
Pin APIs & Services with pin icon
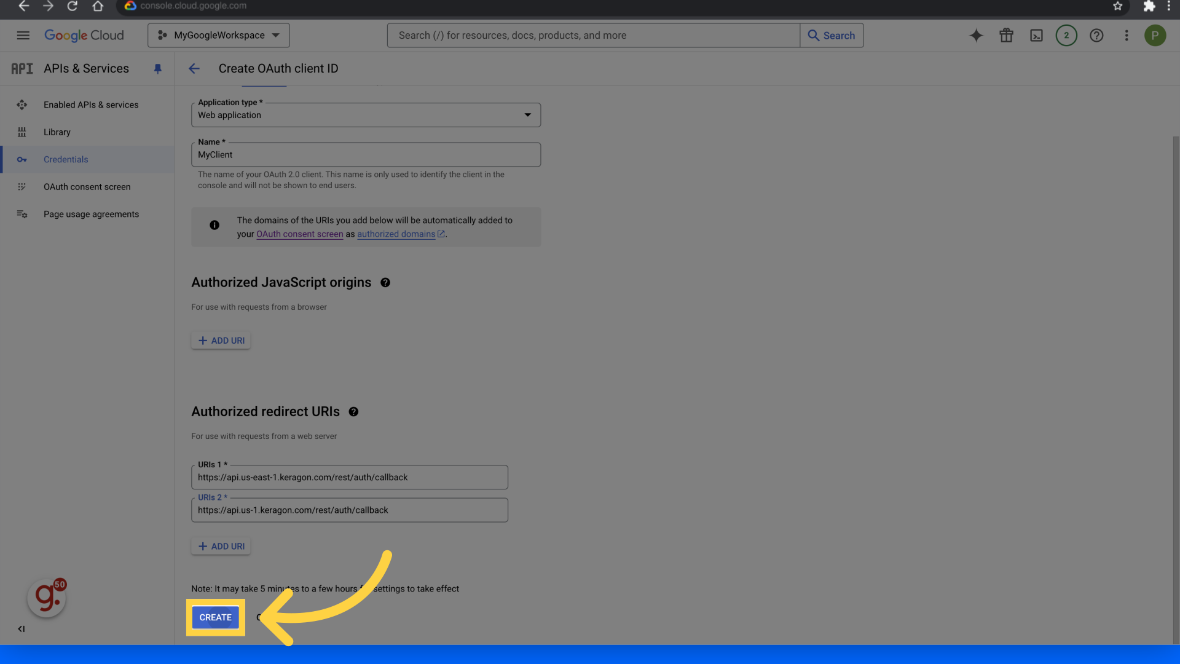(x=157, y=69)
